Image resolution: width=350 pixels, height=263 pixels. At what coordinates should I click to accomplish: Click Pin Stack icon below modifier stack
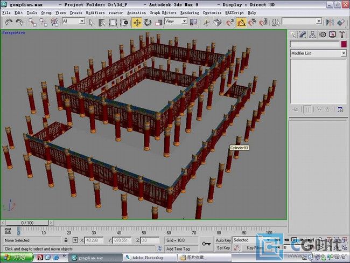pyautogui.click(x=295, y=109)
